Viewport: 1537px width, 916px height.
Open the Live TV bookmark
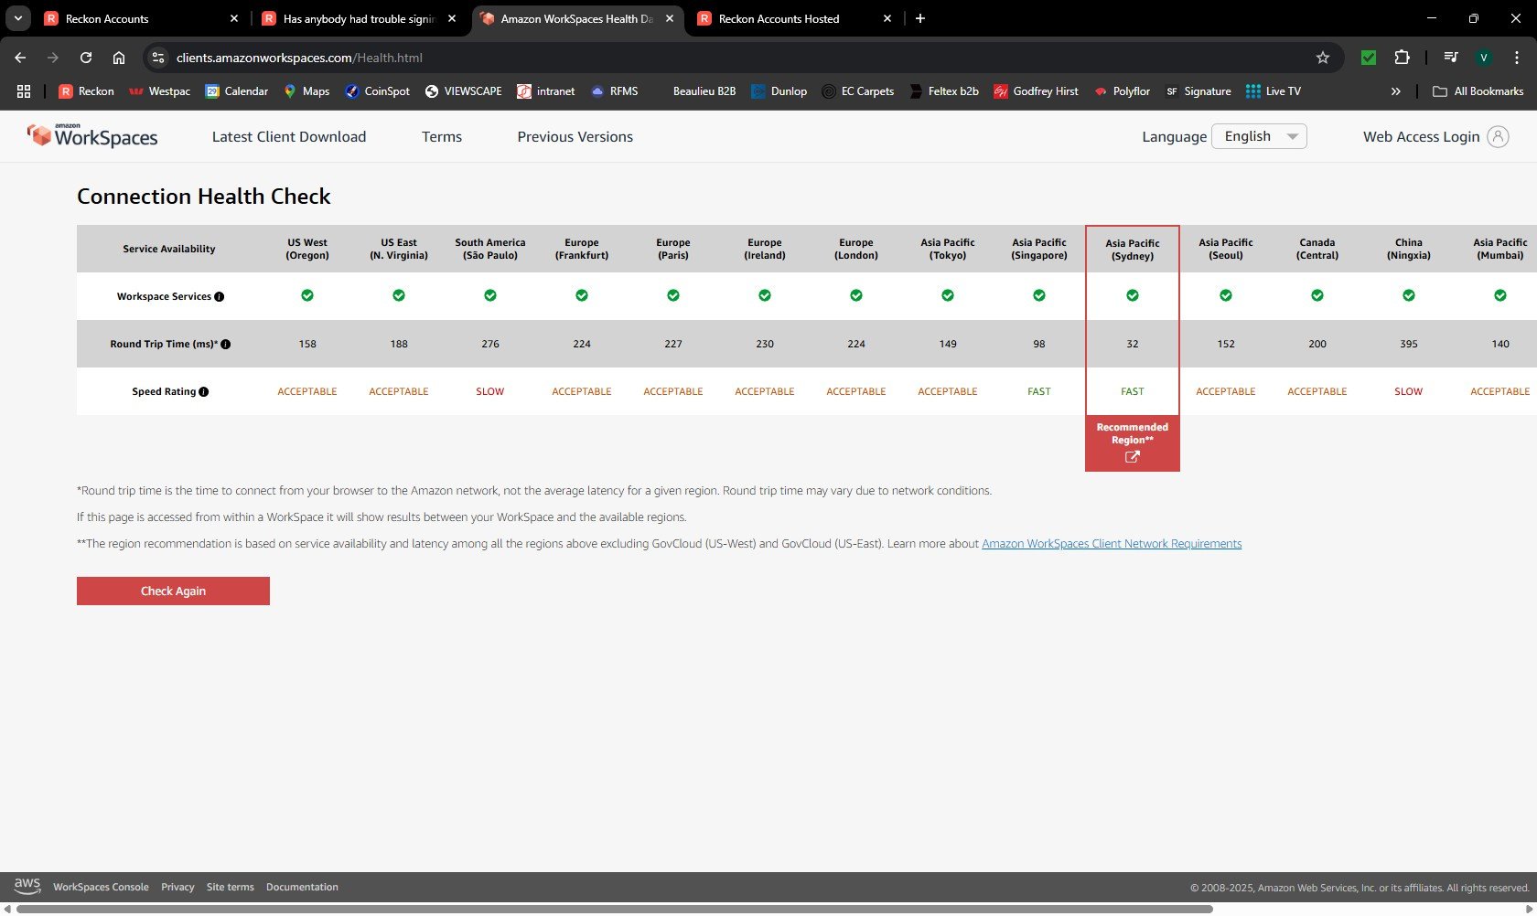tap(1274, 91)
